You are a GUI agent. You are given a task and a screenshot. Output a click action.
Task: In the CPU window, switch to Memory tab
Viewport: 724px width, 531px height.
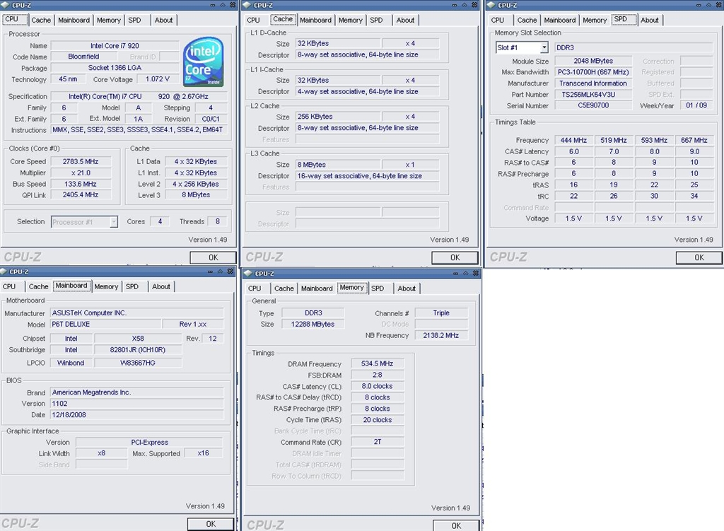pos(108,21)
